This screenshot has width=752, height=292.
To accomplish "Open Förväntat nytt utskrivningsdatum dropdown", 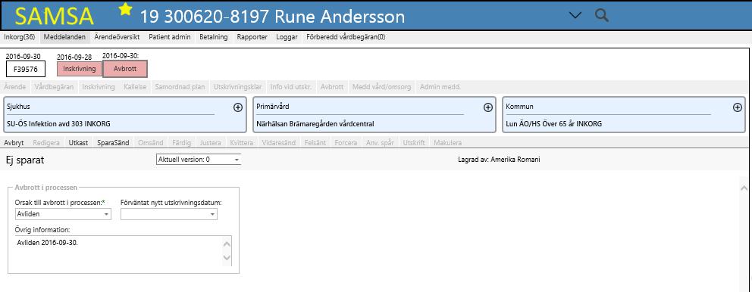I will (169, 214).
